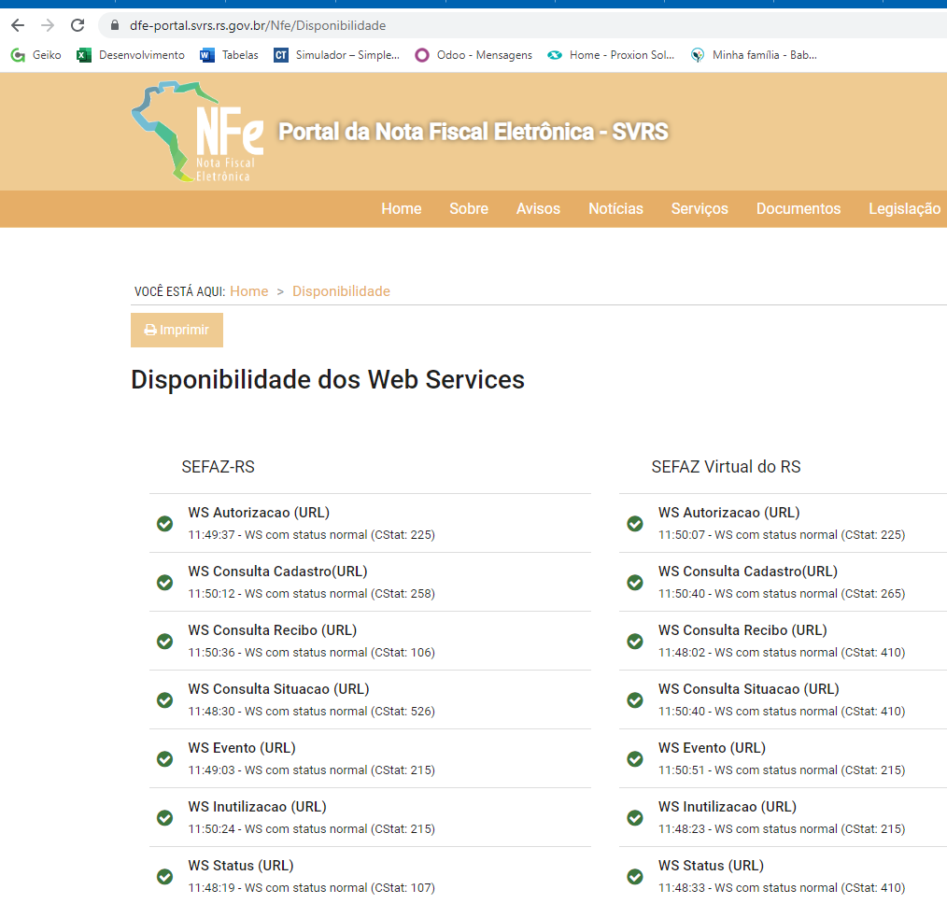Click status text with CStat: 265
This screenshot has height=918, width=947.
(782, 594)
